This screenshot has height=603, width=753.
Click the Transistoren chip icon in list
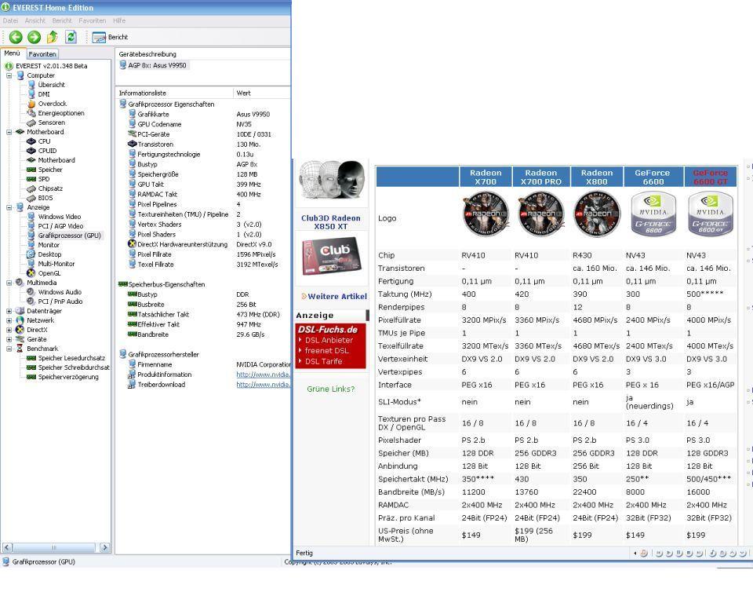coord(132,144)
